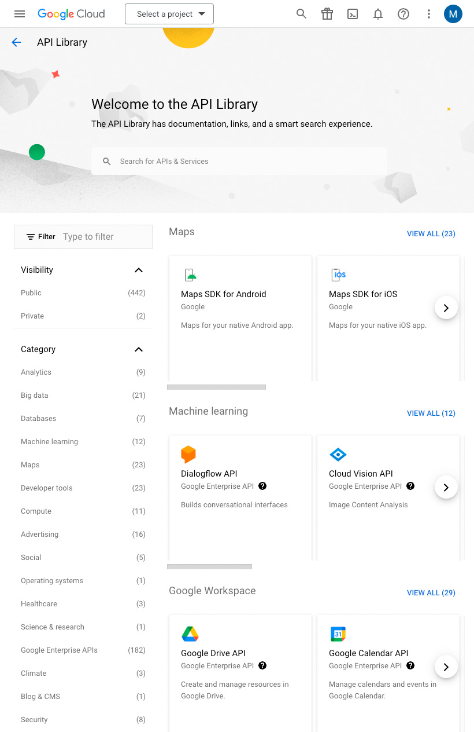
Task: Select the Compute category
Action: 83,511
